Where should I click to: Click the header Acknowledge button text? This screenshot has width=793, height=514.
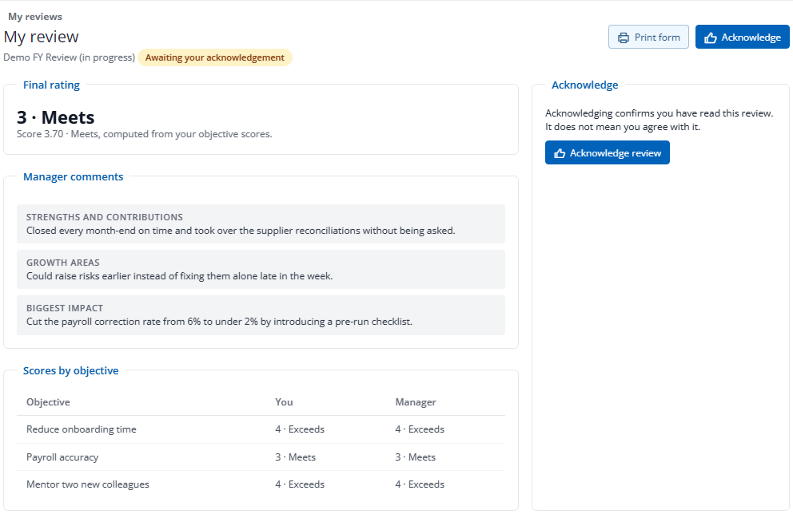click(751, 38)
